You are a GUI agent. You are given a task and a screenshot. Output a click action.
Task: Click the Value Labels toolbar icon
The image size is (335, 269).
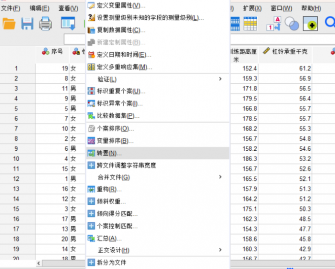tap(273, 23)
